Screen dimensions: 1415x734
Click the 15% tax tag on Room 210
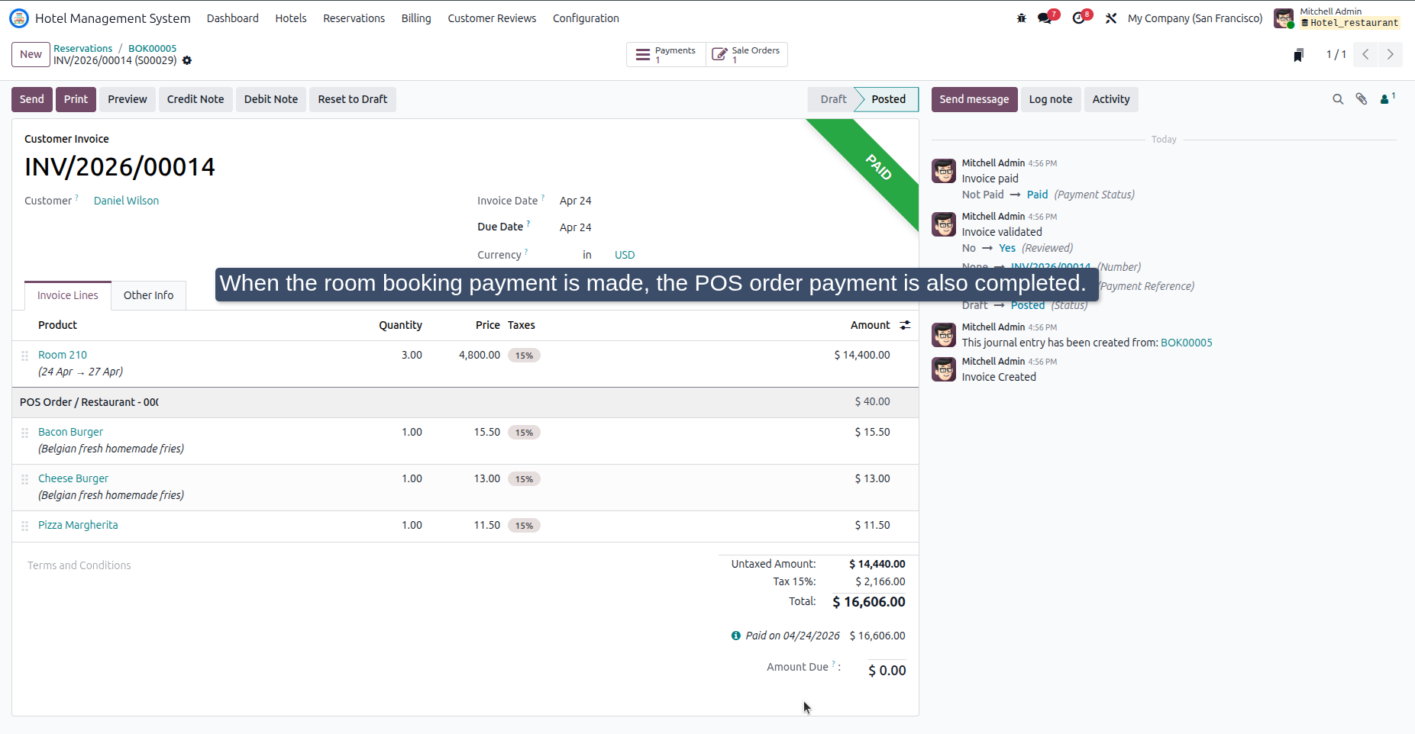click(524, 356)
